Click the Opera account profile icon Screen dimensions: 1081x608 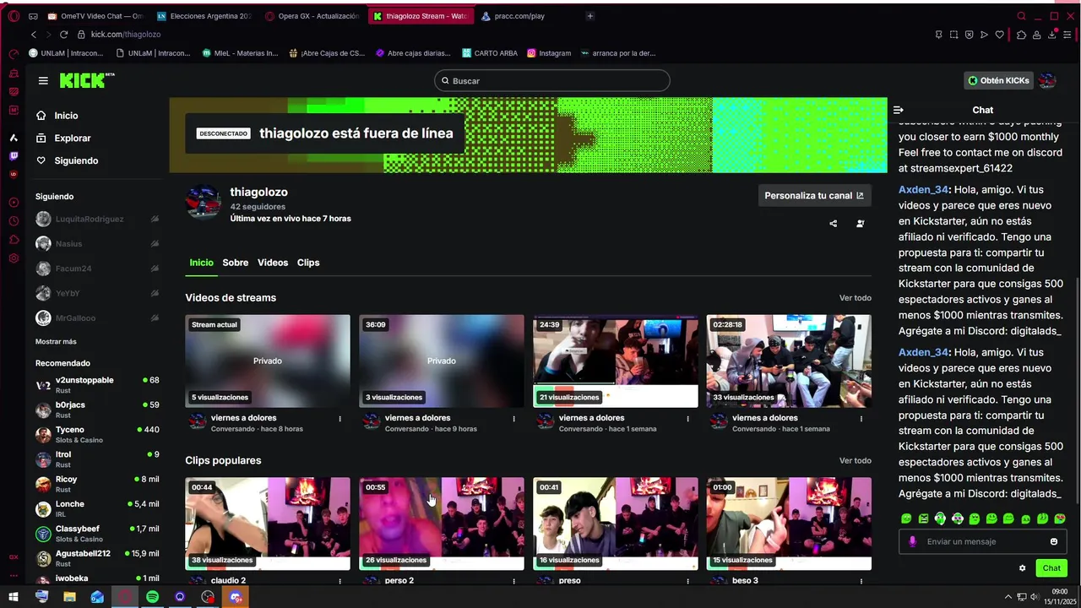1037,35
